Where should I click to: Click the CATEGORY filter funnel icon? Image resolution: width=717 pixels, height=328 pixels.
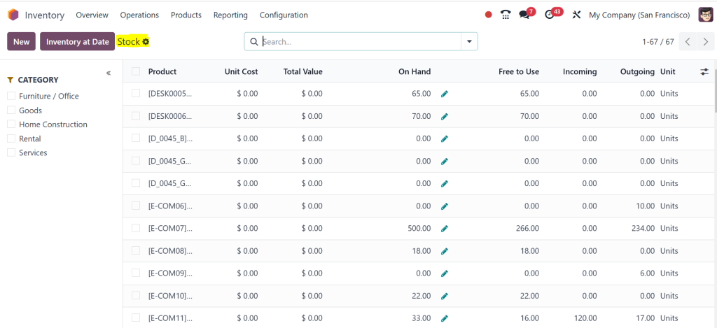11,80
